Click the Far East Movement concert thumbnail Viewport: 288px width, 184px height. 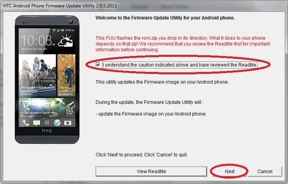[x=47, y=108]
